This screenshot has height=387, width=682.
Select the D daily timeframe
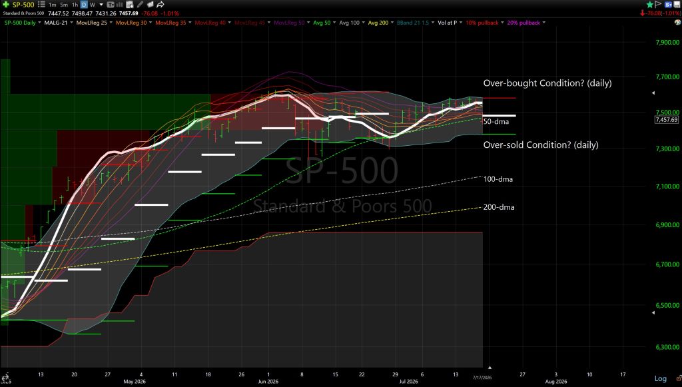[x=84, y=5]
